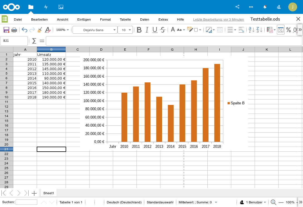Open the Daten menu
Image resolution: width=303 pixels, height=207 pixels.
click(145, 19)
